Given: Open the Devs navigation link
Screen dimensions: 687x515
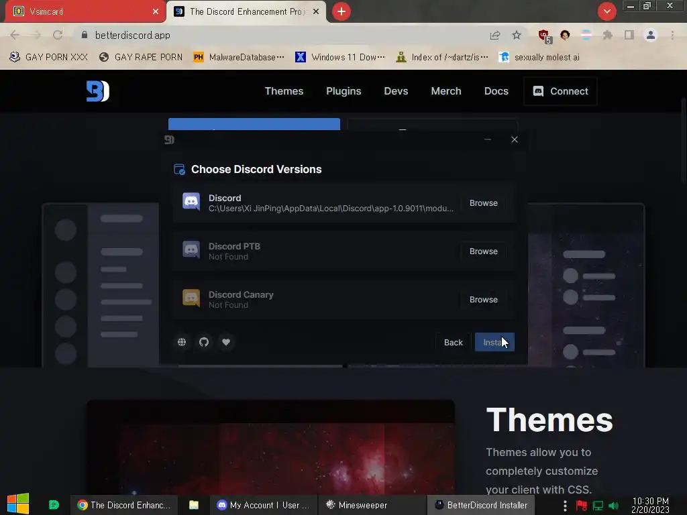Looking at the screenshot, I should tap(396, 91).
